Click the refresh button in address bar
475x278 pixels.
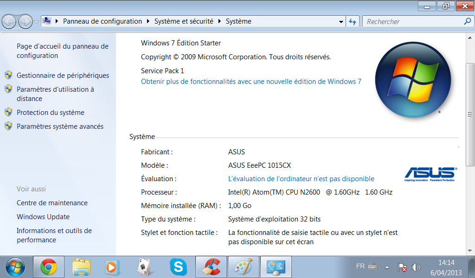point(353,21)
